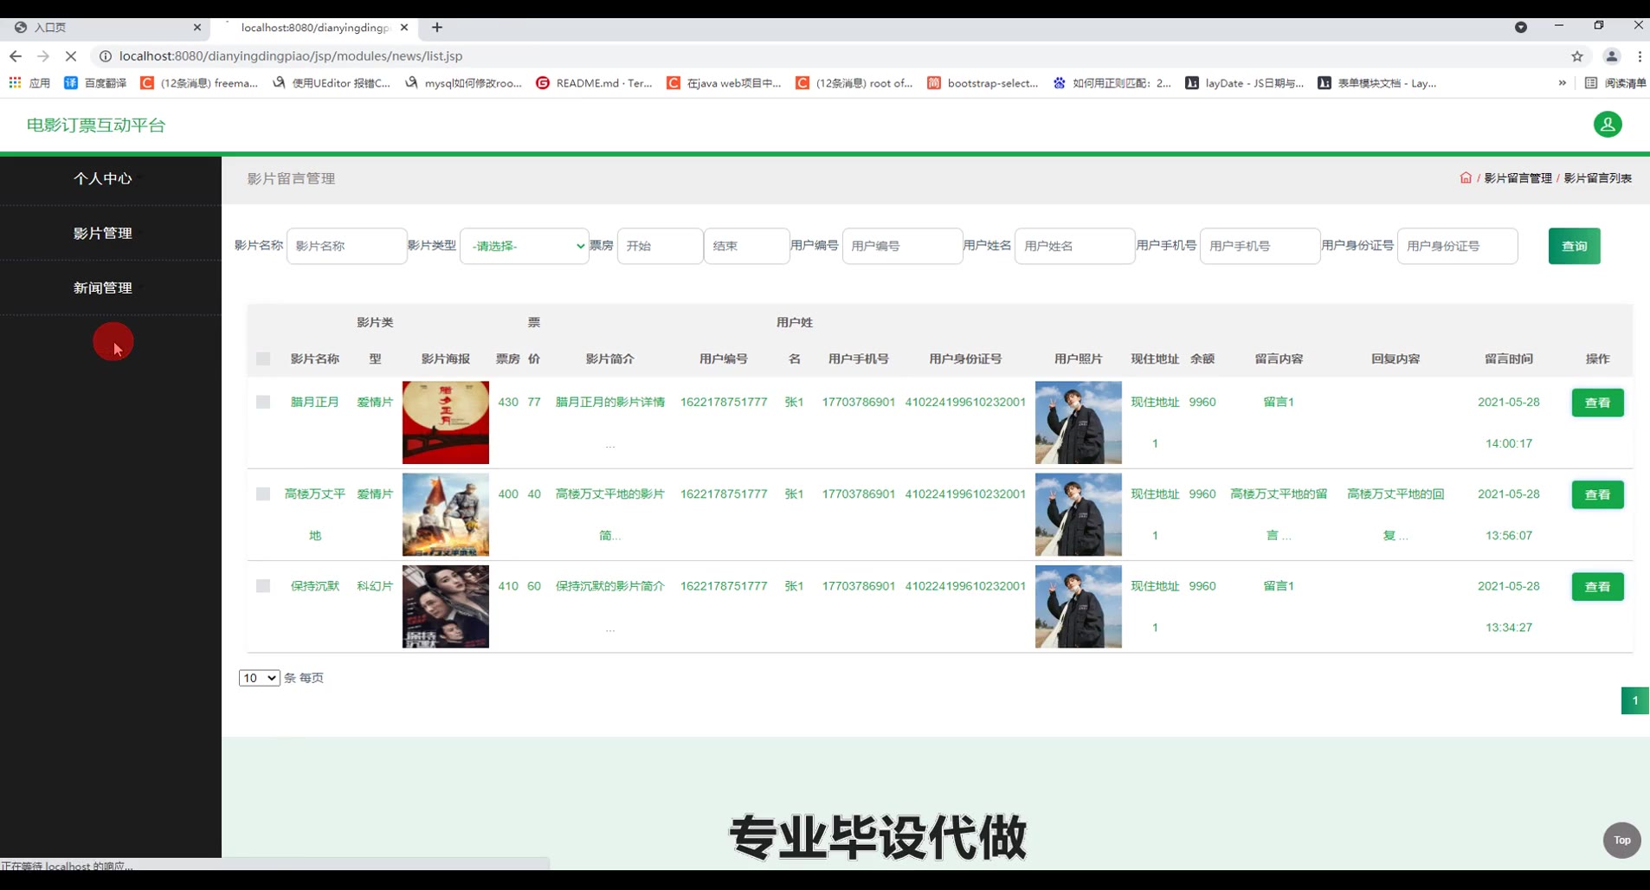This screenshot has width=1650, height=890.
Task: Click the browser address bar URL
Action: 291,56
